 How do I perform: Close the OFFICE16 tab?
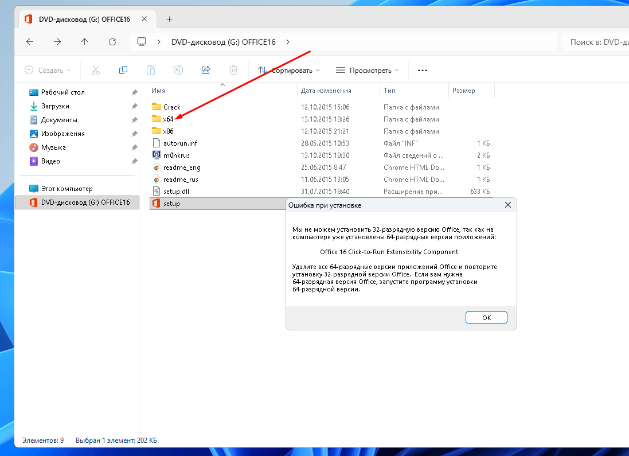[x=144, y=19]
